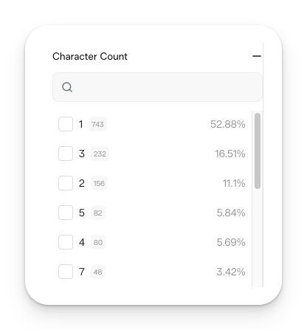Click the search magnifier icon
Viewport: 307px width, 330px height.
[x=67, y=87]
